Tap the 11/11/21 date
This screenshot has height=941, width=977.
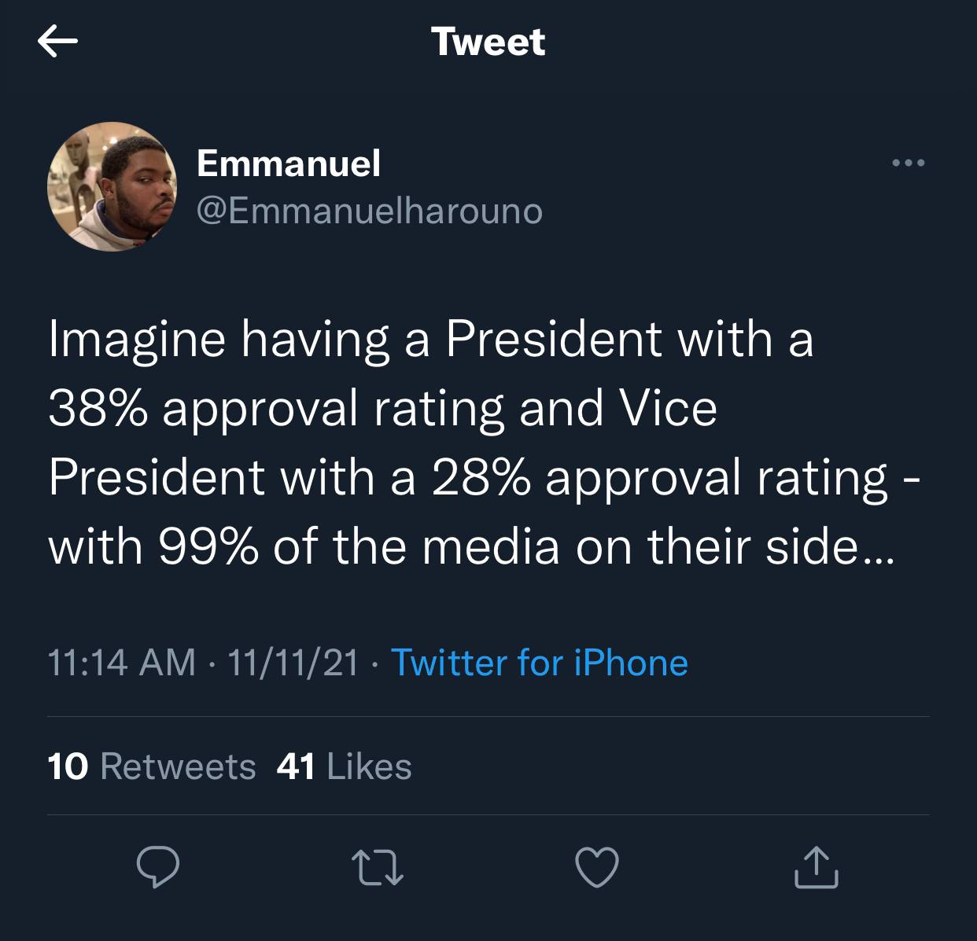[293, 662]
